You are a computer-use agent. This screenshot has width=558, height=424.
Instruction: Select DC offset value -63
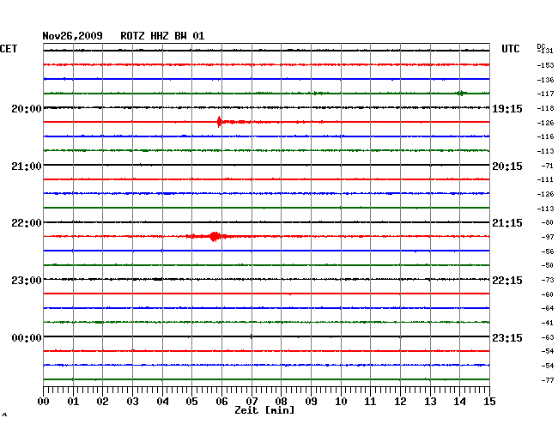548,337
